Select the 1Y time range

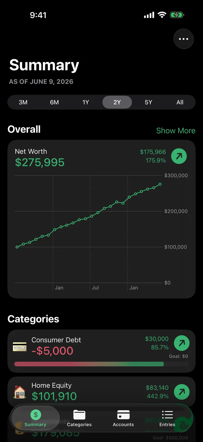point(86,102)
